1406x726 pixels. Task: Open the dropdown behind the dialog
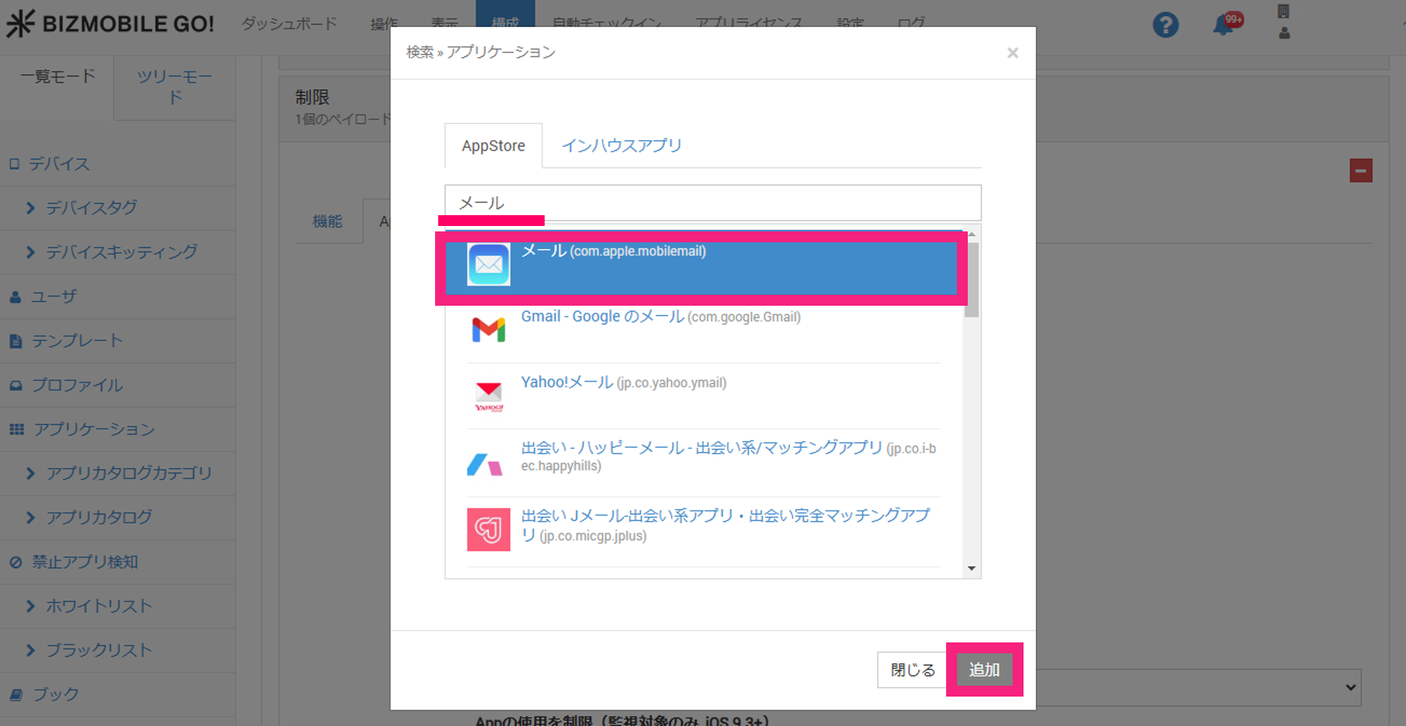tap(1349, 687)
